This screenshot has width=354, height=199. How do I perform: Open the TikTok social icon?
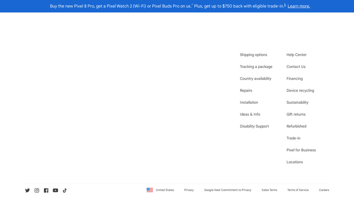64,190
